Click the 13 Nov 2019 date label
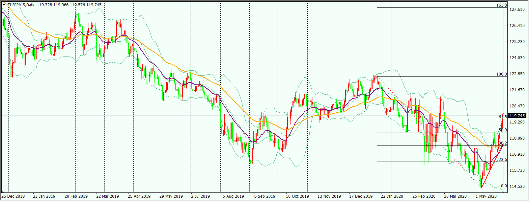The image size is (529, 201). (329, 196)
